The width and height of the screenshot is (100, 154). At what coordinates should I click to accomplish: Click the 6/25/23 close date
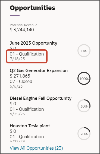click(17, 114)
